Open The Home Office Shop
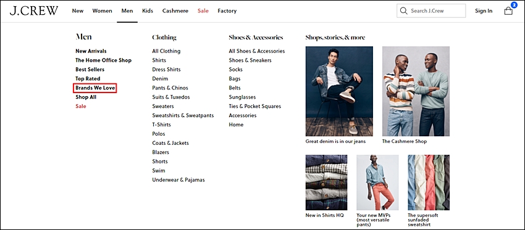 [x=104, y=60]
